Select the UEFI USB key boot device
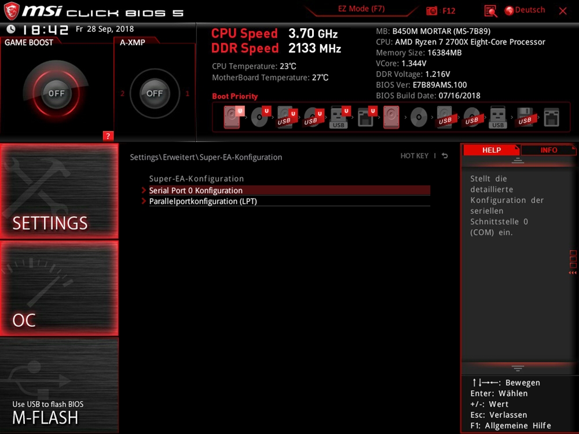This screenshot has height=434, width=579. [x=340, y=117]
